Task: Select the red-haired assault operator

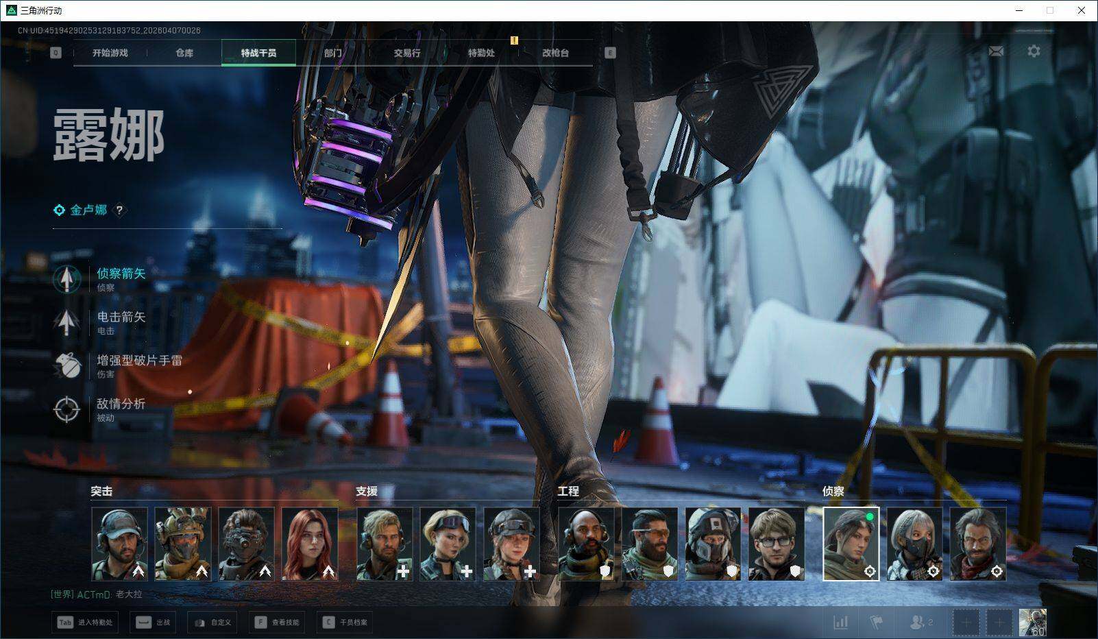Action: 310,544
